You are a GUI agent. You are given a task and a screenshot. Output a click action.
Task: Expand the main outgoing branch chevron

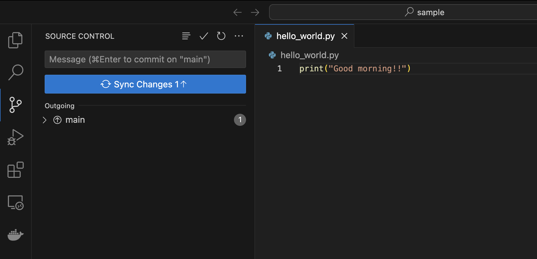tap(44, 120)
